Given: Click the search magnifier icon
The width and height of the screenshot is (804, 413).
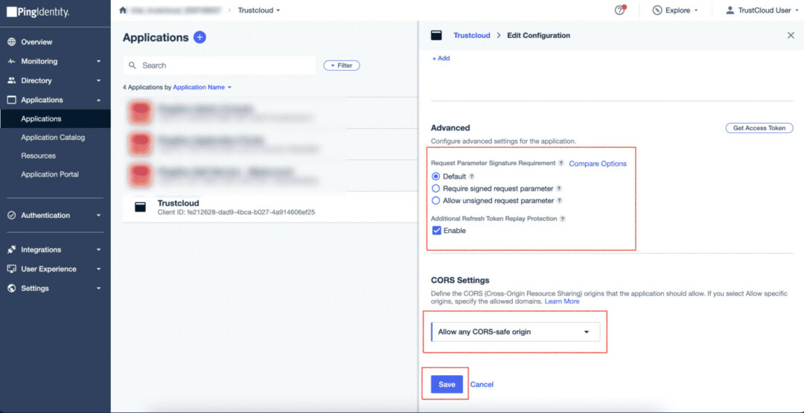Looking at the screenshot, I should pyautogui.click(x=133, y=65).
